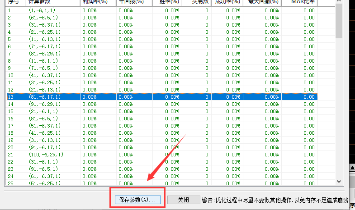Click the up arrow in background window edge

tap(352, 168)
